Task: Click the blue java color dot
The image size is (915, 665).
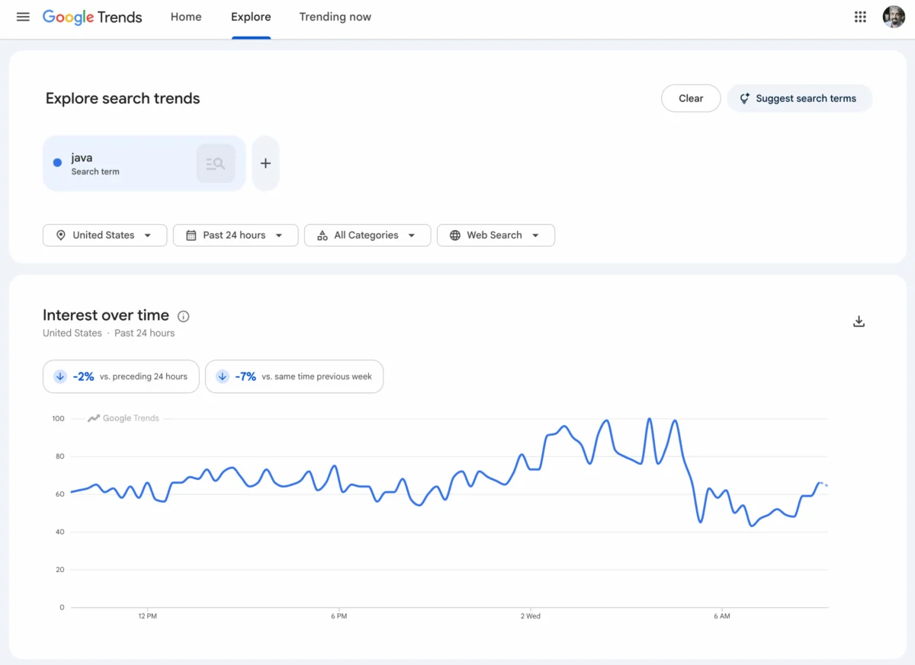Action: pos(57,163)
